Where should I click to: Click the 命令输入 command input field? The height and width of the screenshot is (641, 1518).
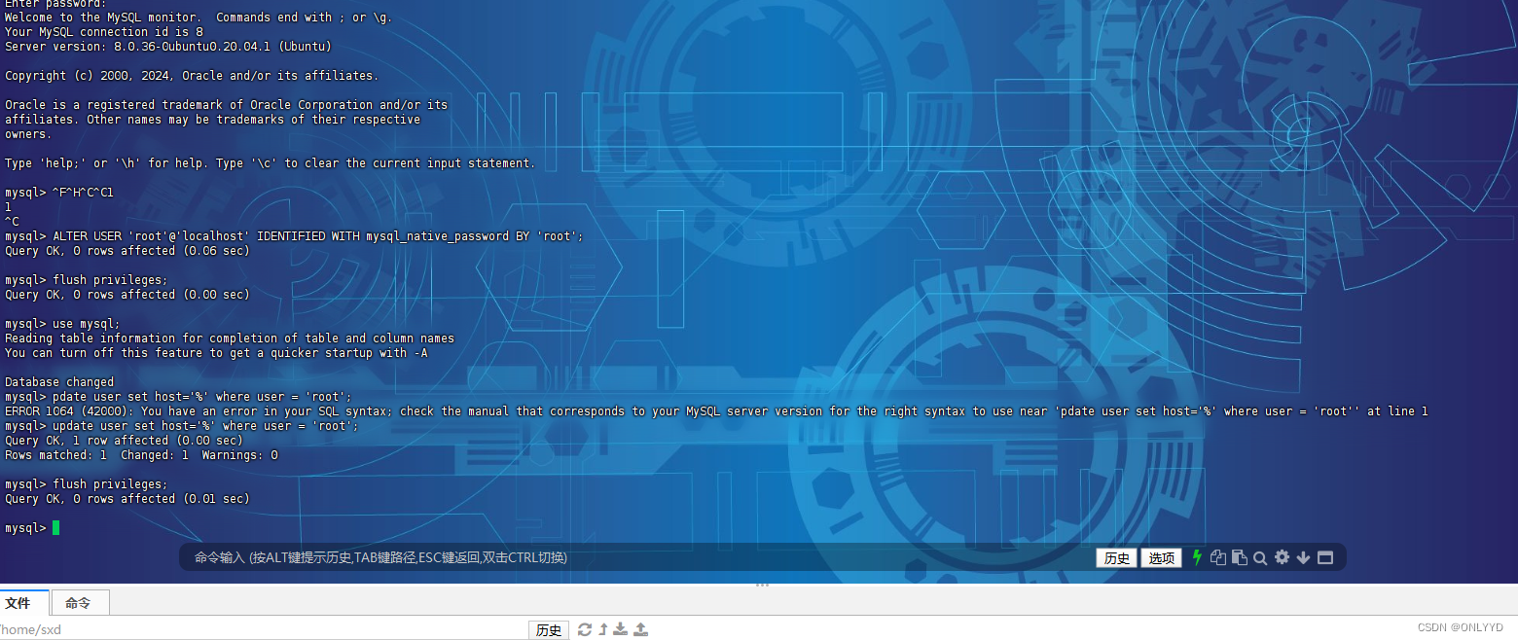point(637,557)
